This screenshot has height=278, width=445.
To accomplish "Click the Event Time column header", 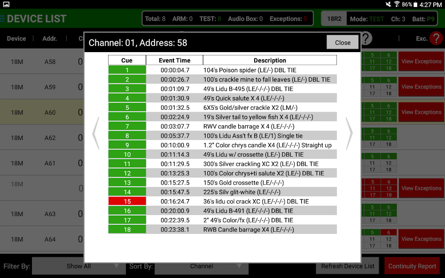I will (174, 60).
